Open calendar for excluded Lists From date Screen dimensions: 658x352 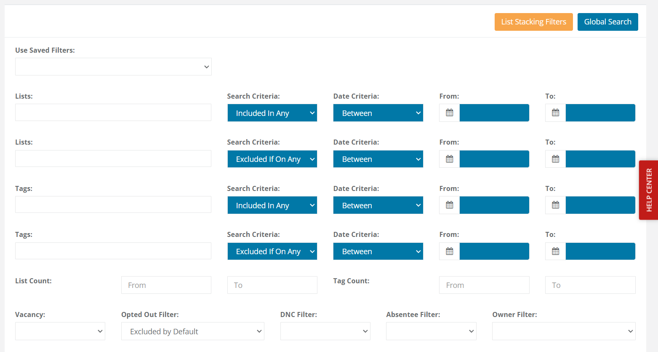coord(449,159)
